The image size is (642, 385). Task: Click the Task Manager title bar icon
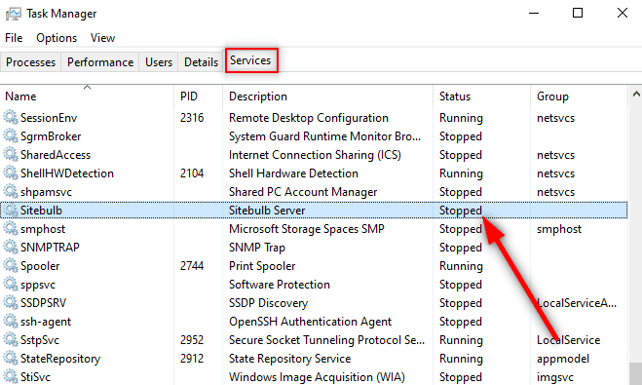tap(13, 14)
